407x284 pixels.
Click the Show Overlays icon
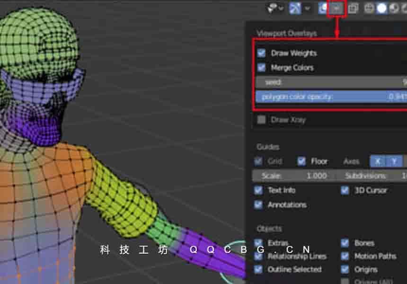[x=323, y=8]
